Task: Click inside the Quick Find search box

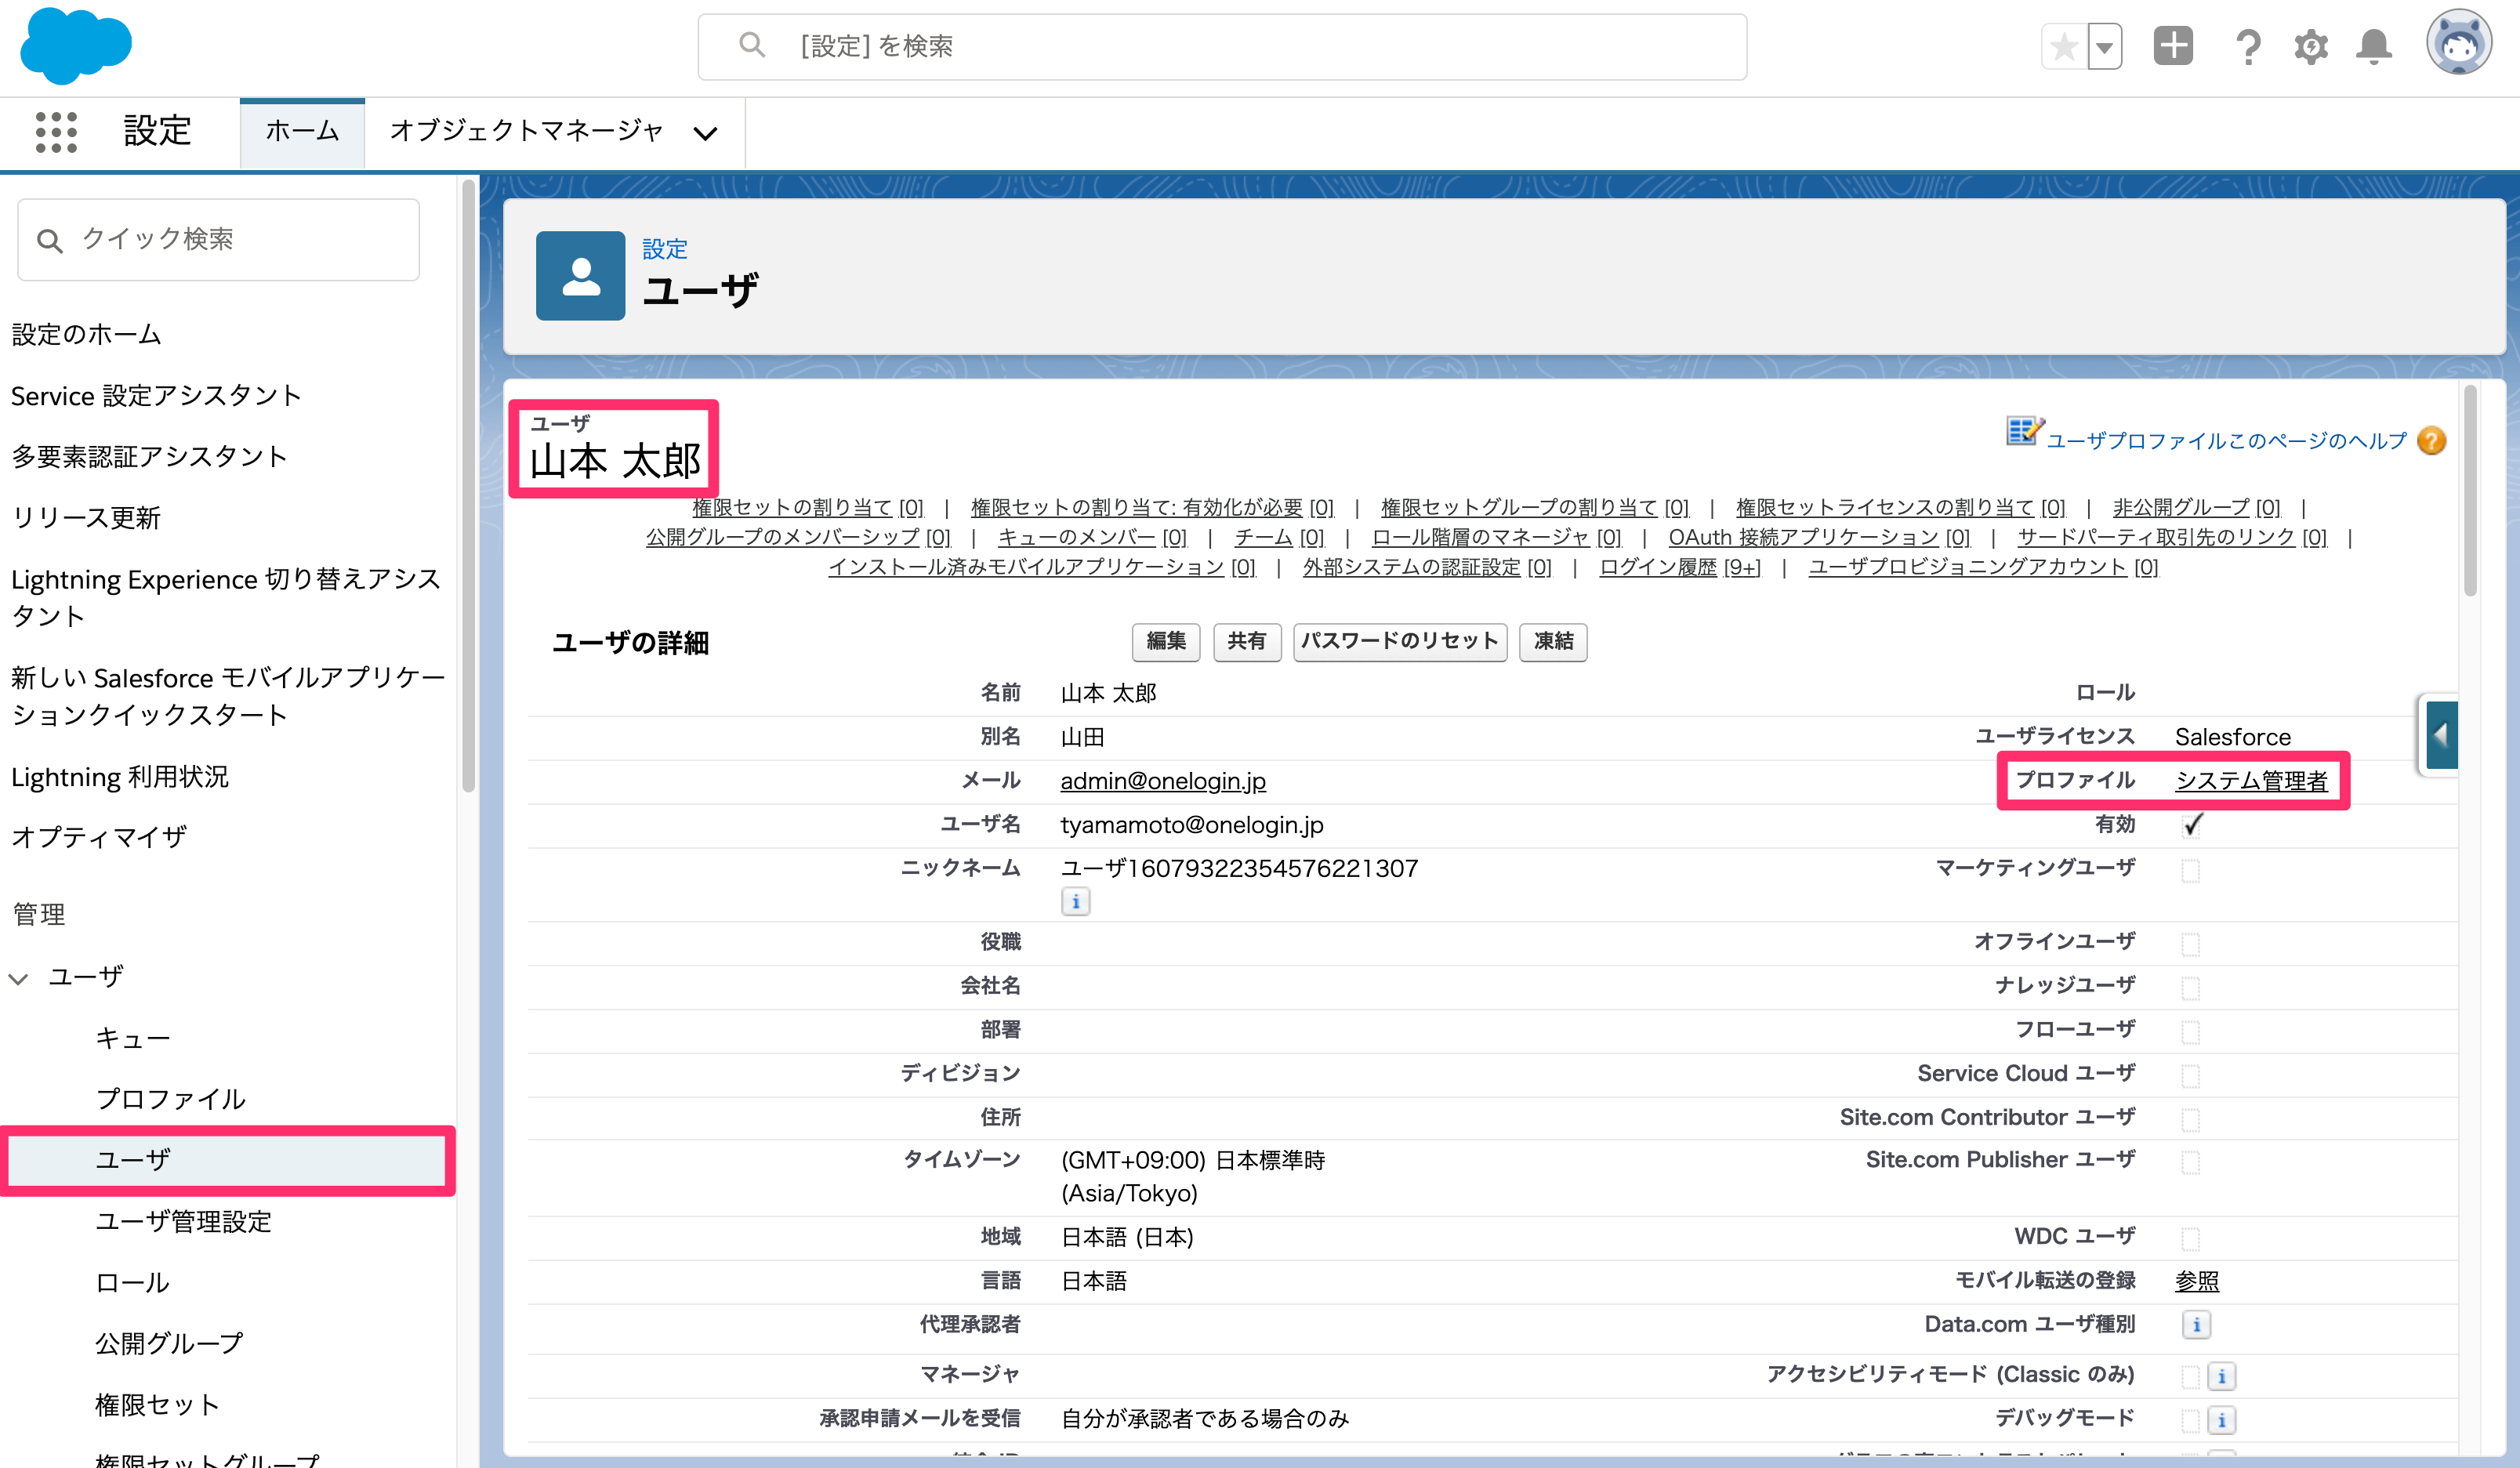Action: [x=218, y=239]
